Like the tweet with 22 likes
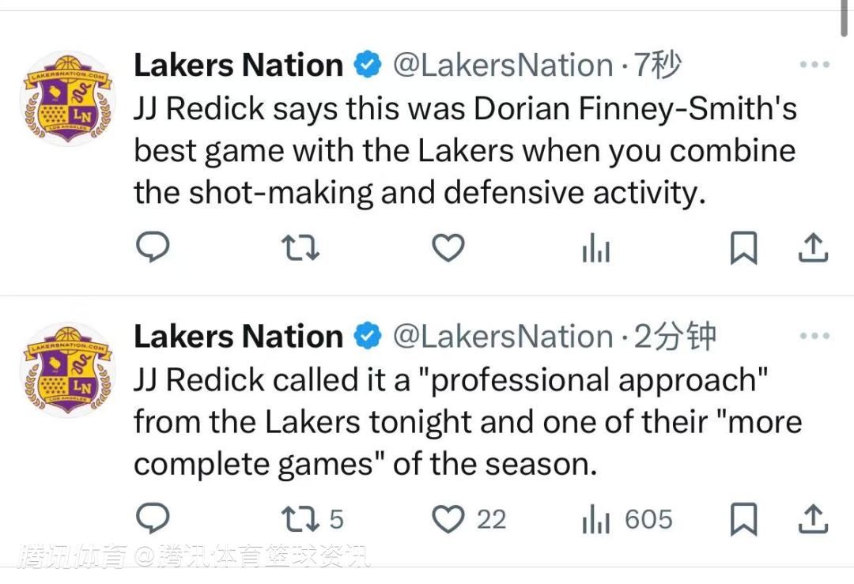The height and width of the screenshot is (584, 854). coord(448,519)
